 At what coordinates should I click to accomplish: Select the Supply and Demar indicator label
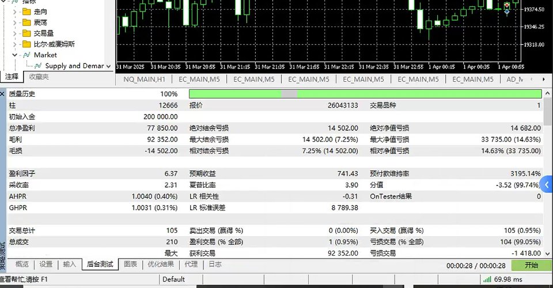tap(74, 66)
